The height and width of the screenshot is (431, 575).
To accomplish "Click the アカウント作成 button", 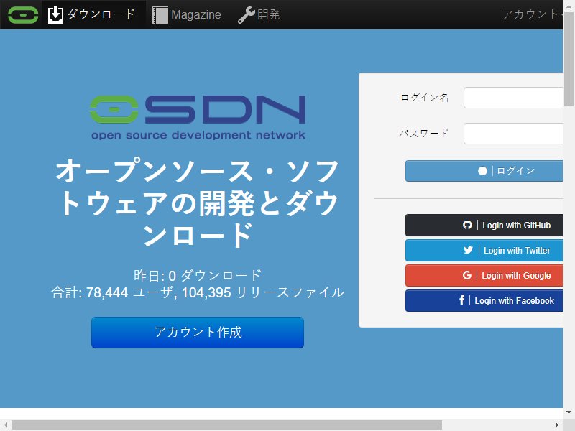I will (198, 333).
